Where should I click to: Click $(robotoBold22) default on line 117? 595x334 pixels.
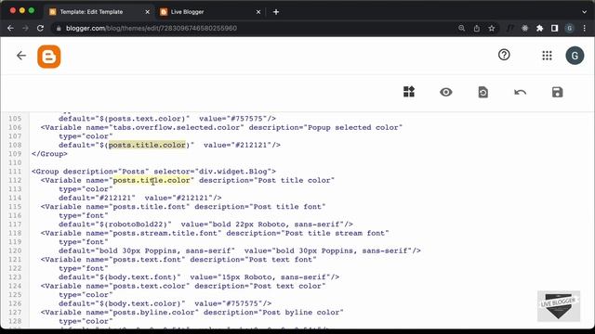pyautogui.click(x=133, y=225)
